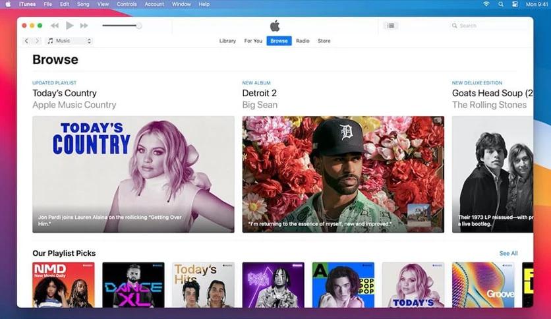Open the Today's Country banner image
The image size is (551, 319).
(133, 174)
